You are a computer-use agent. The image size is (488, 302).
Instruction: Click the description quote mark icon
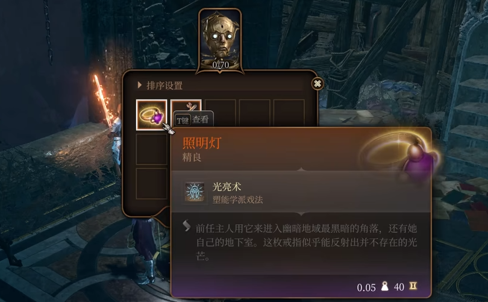[186, 225]
